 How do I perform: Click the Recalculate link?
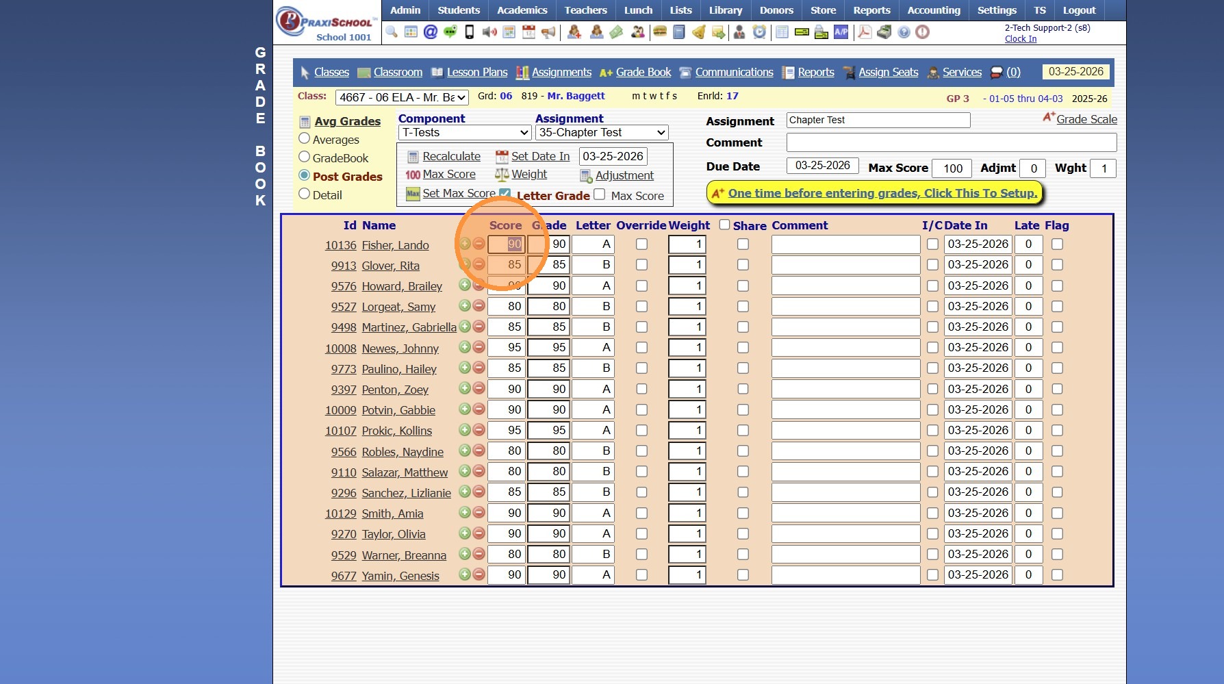[451, 156]
